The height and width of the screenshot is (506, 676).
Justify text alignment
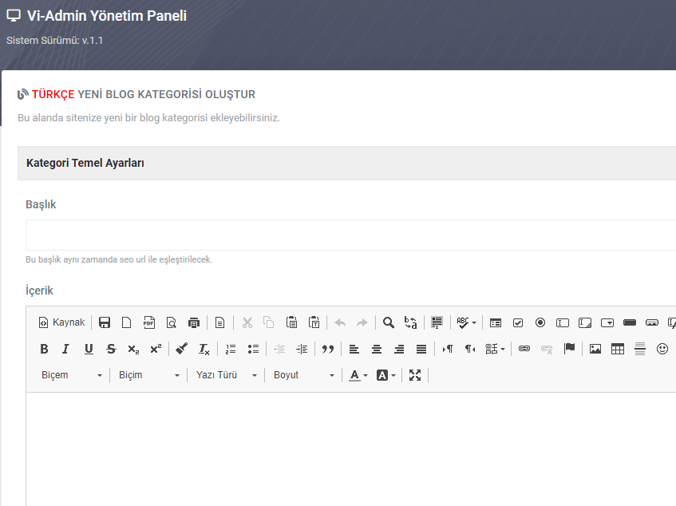(x=421, y=349)
